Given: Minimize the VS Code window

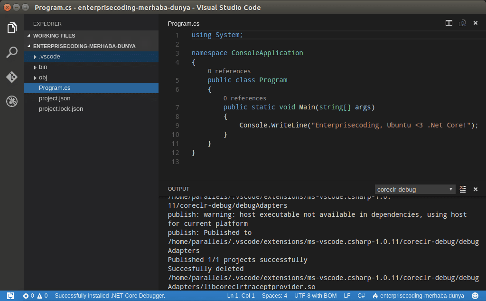Looking at the screenshot, I should point(17,7).
